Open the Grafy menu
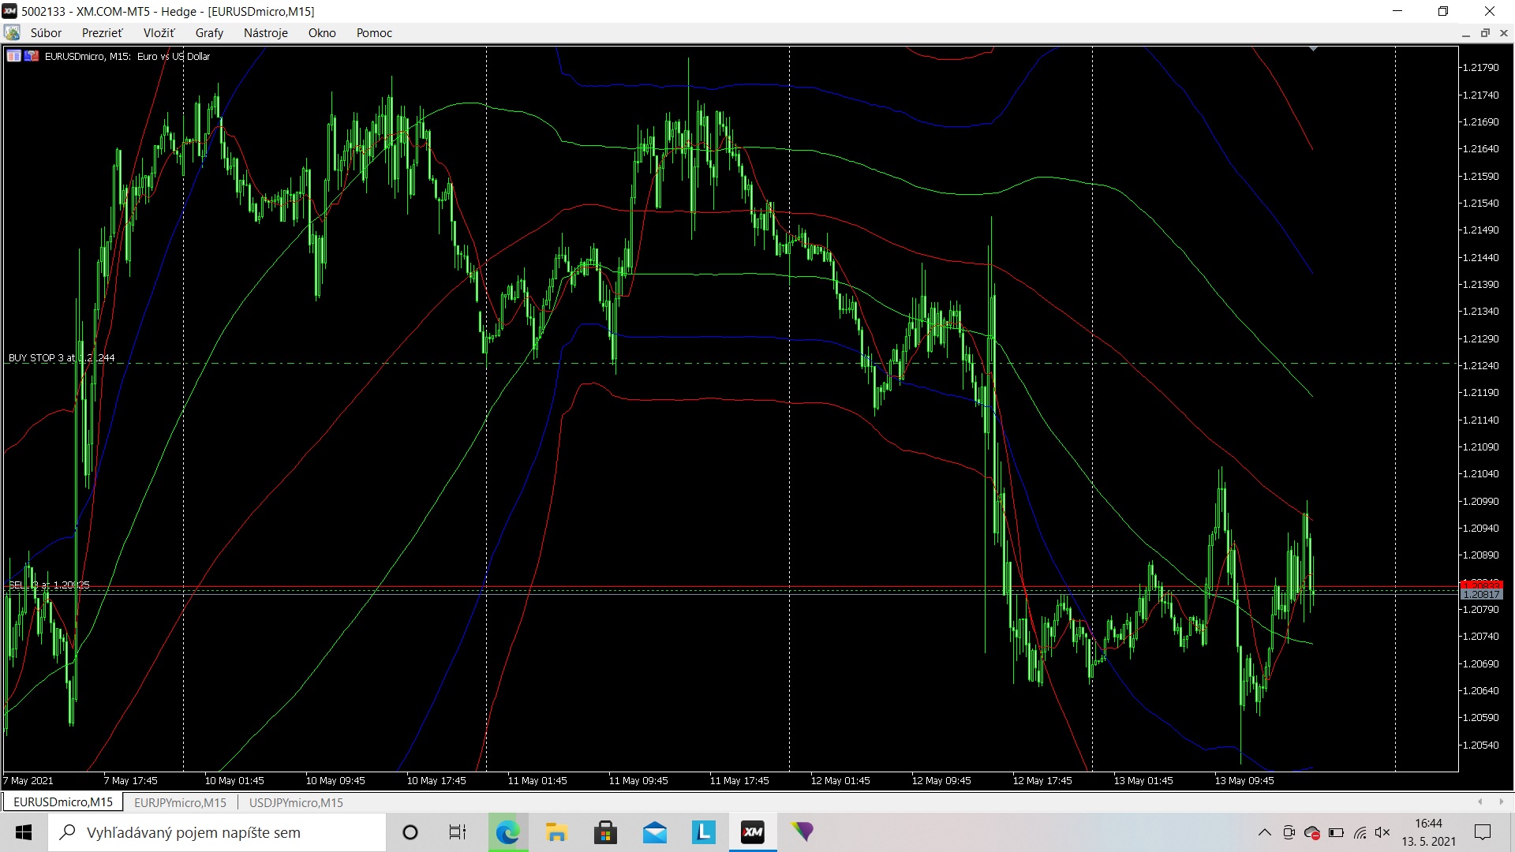This screenshot has width=1515, height=852. tap(209, 33)
